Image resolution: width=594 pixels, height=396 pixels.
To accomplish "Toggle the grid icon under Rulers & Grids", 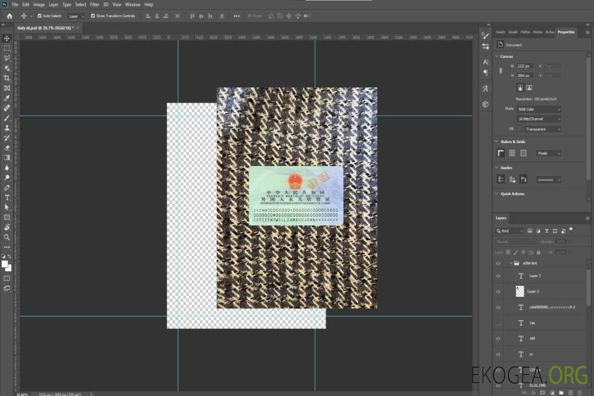I will (512, 153).
